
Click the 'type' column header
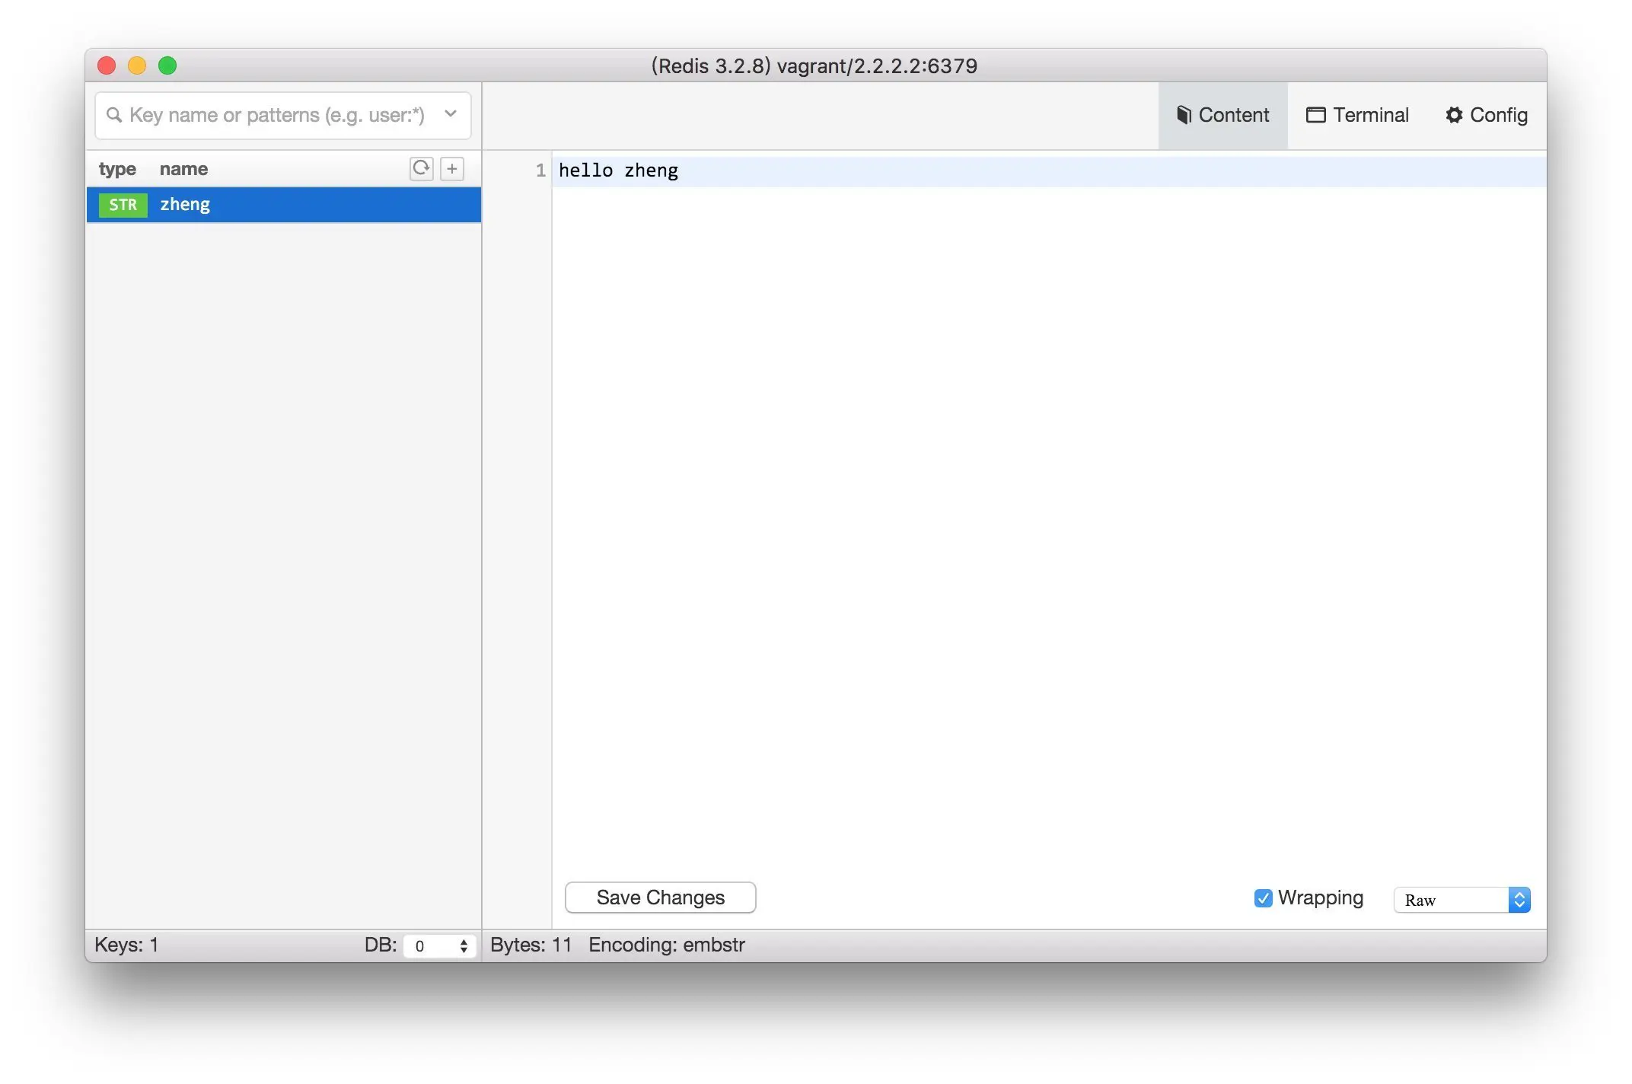click(117, 169)
